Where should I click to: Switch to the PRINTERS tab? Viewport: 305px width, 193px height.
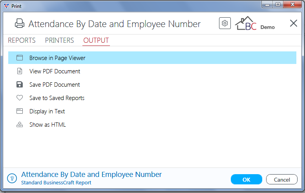pos(59,40)
